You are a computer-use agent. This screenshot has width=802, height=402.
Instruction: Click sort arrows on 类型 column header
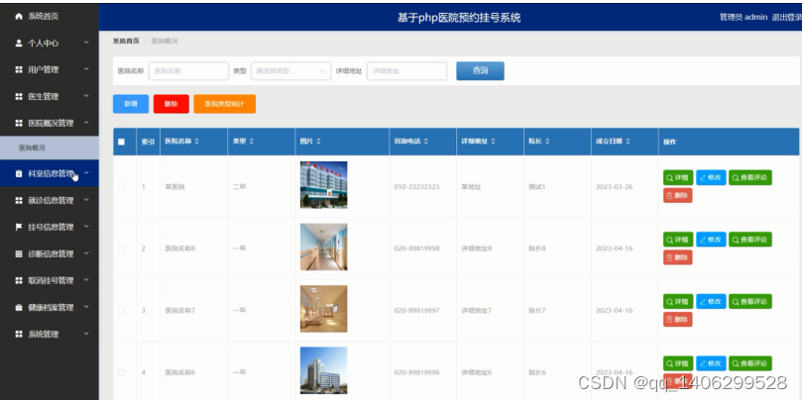click(251, 141)
